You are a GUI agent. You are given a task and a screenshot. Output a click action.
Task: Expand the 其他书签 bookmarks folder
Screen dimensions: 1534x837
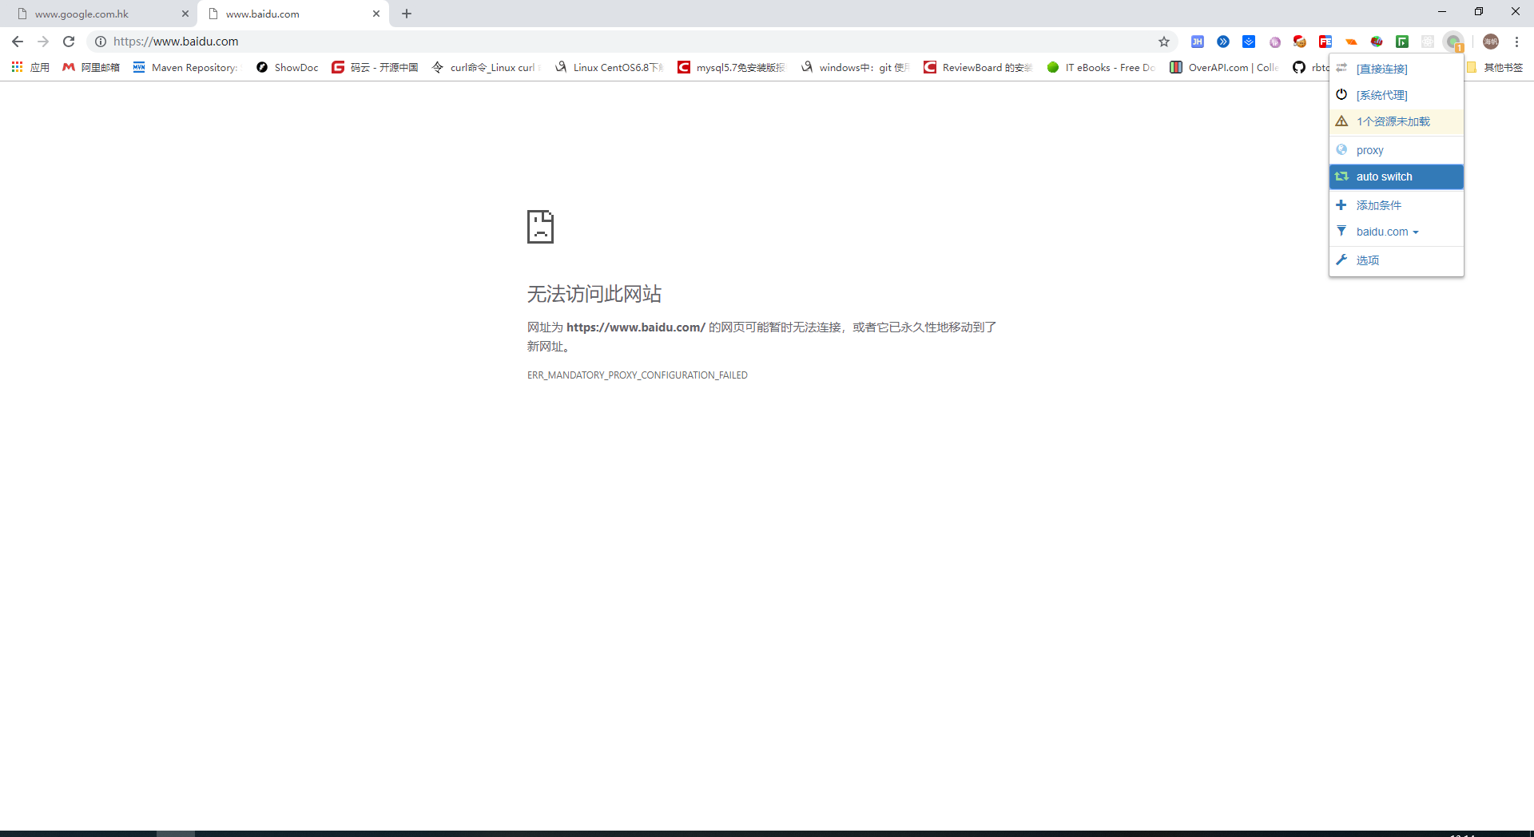click(1495, 67)
